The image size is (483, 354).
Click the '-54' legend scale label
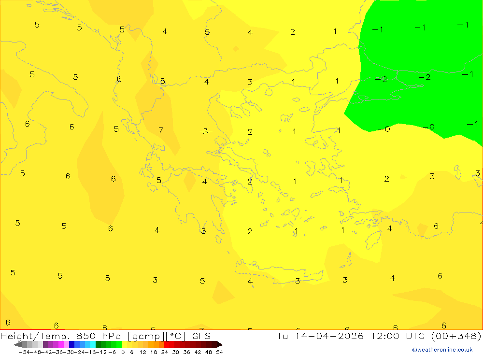(x=24, y=352)
